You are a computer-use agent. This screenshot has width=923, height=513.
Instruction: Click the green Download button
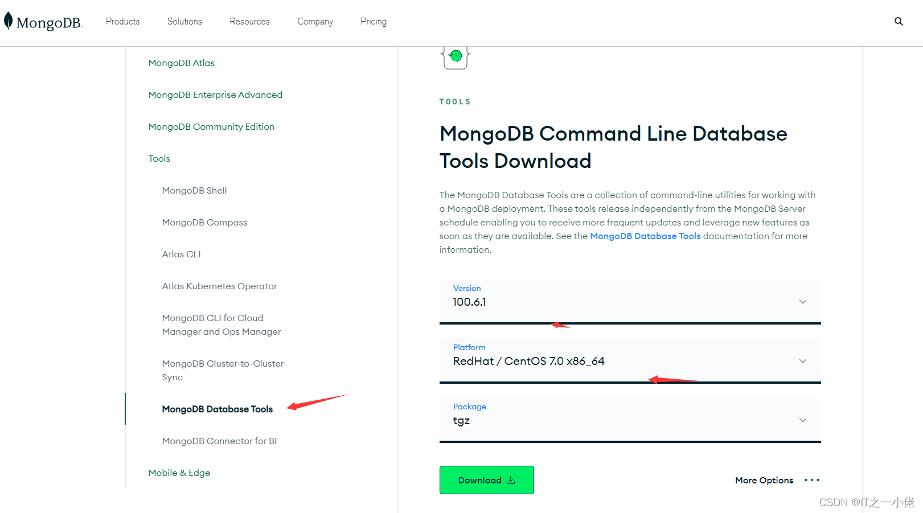tap(486, 480)
